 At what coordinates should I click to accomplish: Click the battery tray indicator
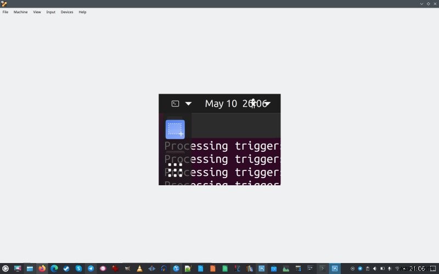click(382, 269)
